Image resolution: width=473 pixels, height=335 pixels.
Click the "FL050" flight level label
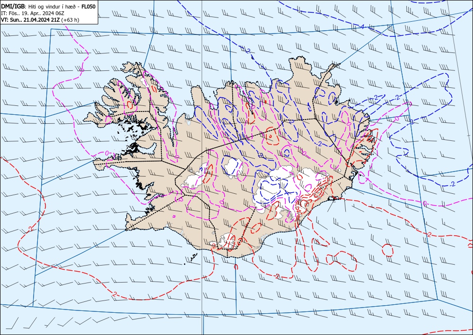[89, 6]
